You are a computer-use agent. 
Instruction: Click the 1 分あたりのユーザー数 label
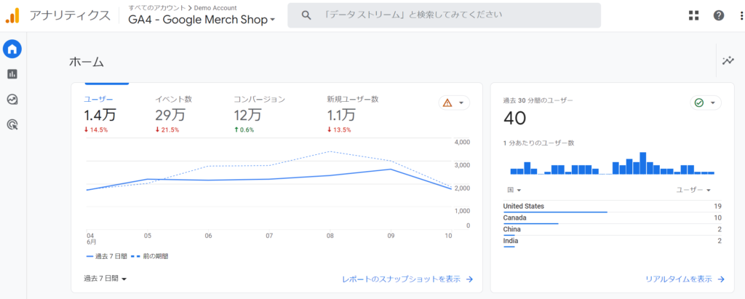(x=538, y=143)
